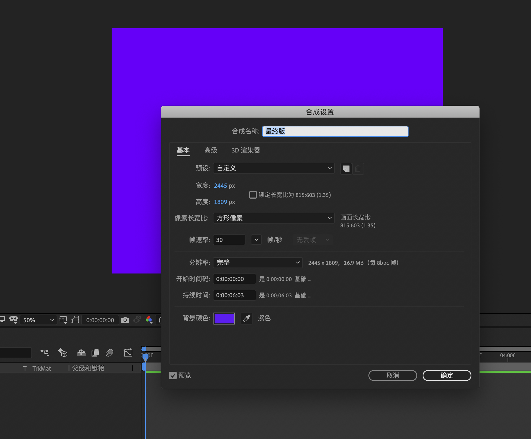The width and height of the screenshot is (531, 439).
Task: Switch to the 基本 tab
Action: [x=183, y=150]
